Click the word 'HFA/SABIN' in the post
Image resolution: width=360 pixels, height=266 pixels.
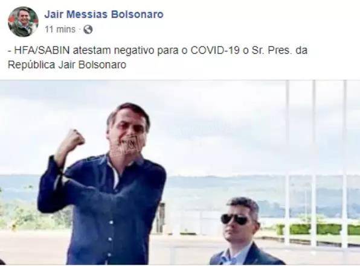pos(42,50)
